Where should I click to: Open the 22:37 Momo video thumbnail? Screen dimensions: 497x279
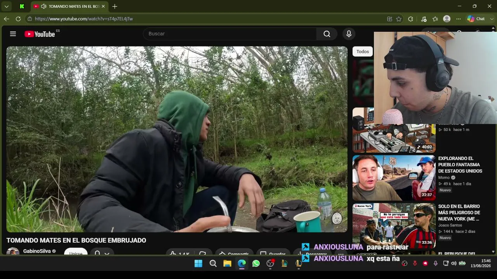[x=394, y=178]
